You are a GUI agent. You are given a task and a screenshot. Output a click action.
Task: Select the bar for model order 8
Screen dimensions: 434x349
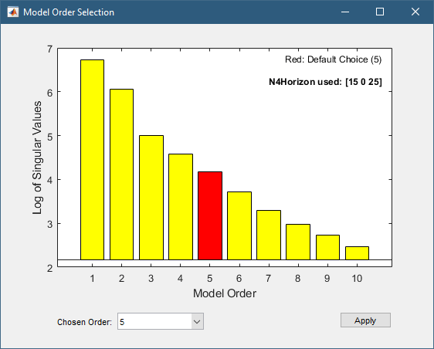click(298, 242)
